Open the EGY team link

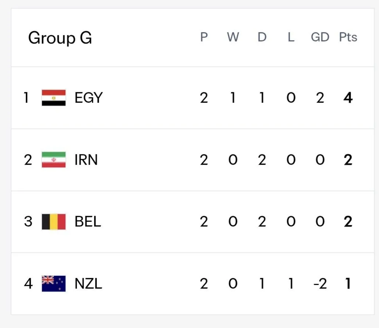[x=89, y=98]
